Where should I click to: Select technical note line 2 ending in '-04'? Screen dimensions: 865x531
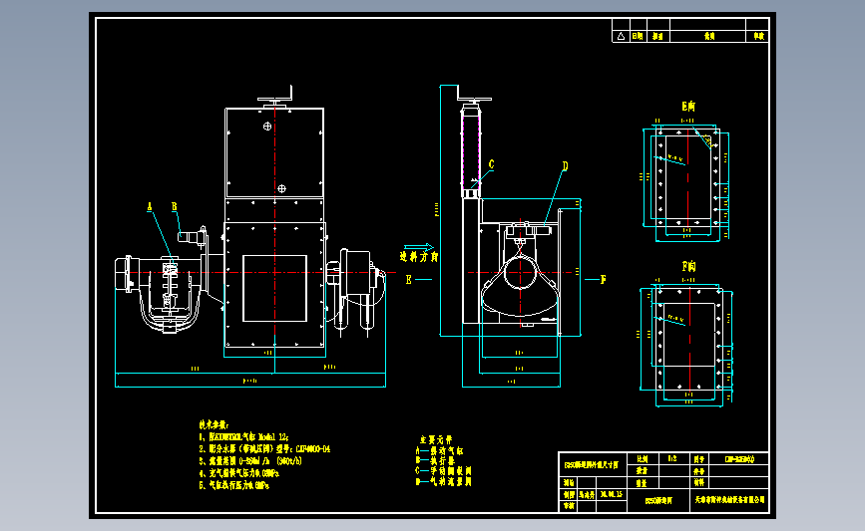(264, 449)
